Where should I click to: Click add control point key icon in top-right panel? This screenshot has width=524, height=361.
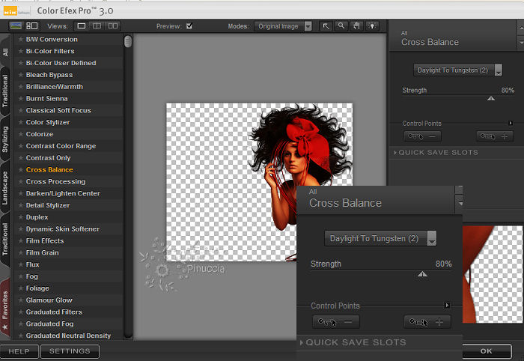pos(494,136)
